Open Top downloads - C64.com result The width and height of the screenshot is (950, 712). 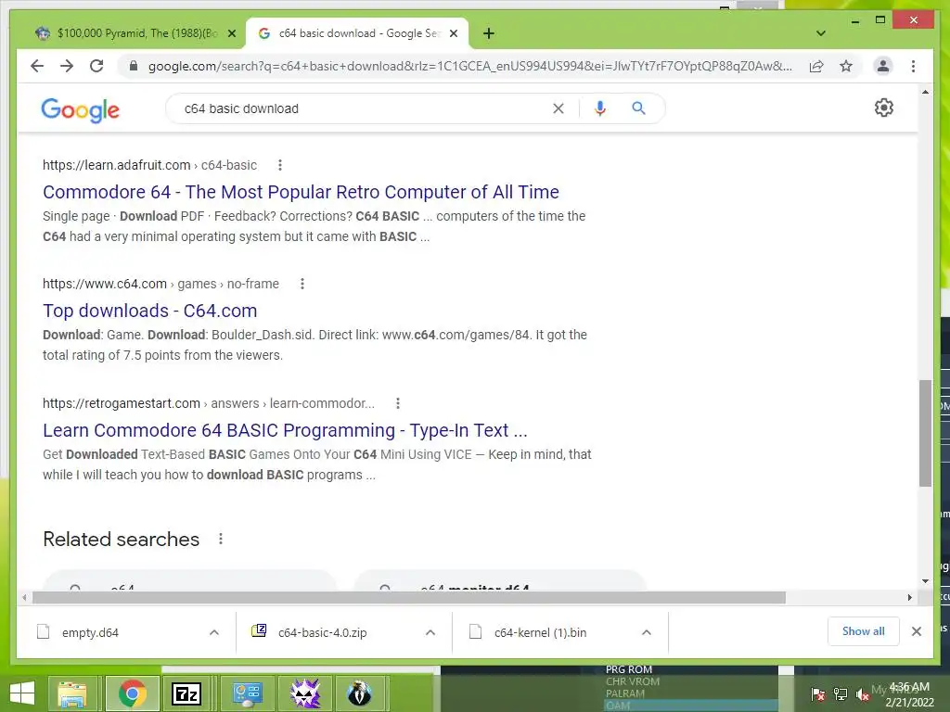point(150,311)
